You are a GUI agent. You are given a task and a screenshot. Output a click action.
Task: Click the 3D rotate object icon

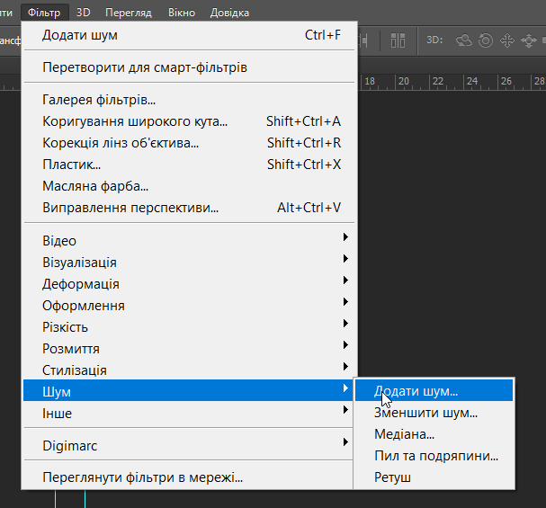464,40
